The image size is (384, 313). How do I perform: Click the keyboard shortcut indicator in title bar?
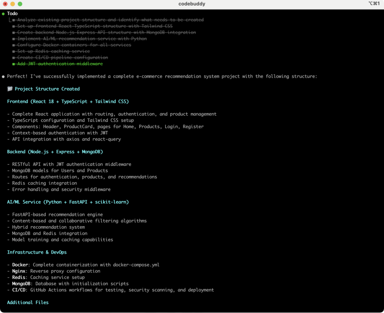tap(374, 4)
